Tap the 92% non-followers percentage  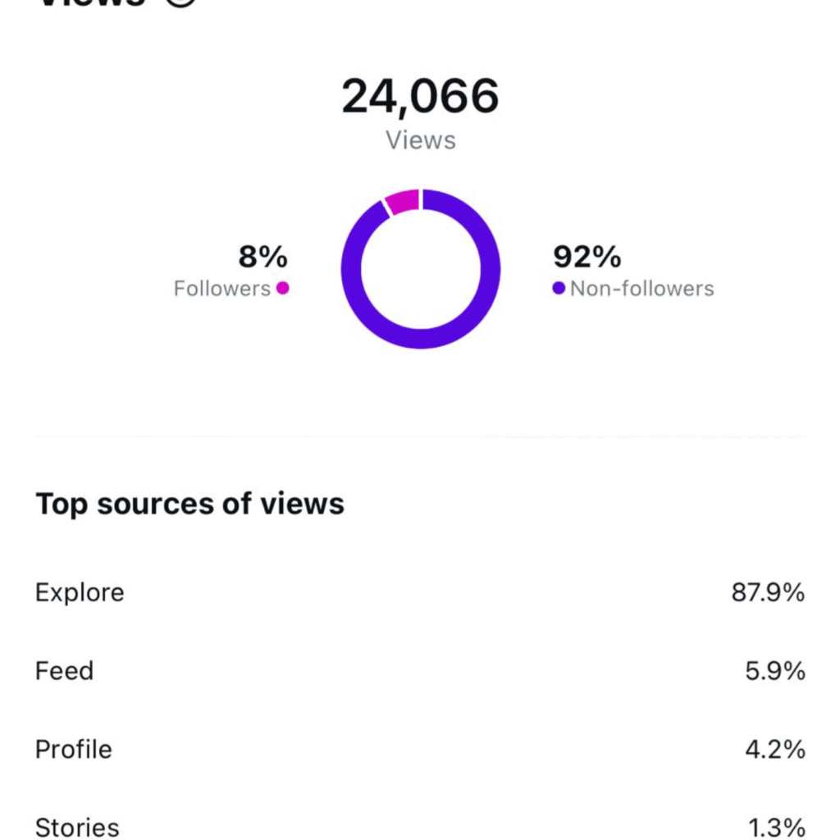[587, 258]
